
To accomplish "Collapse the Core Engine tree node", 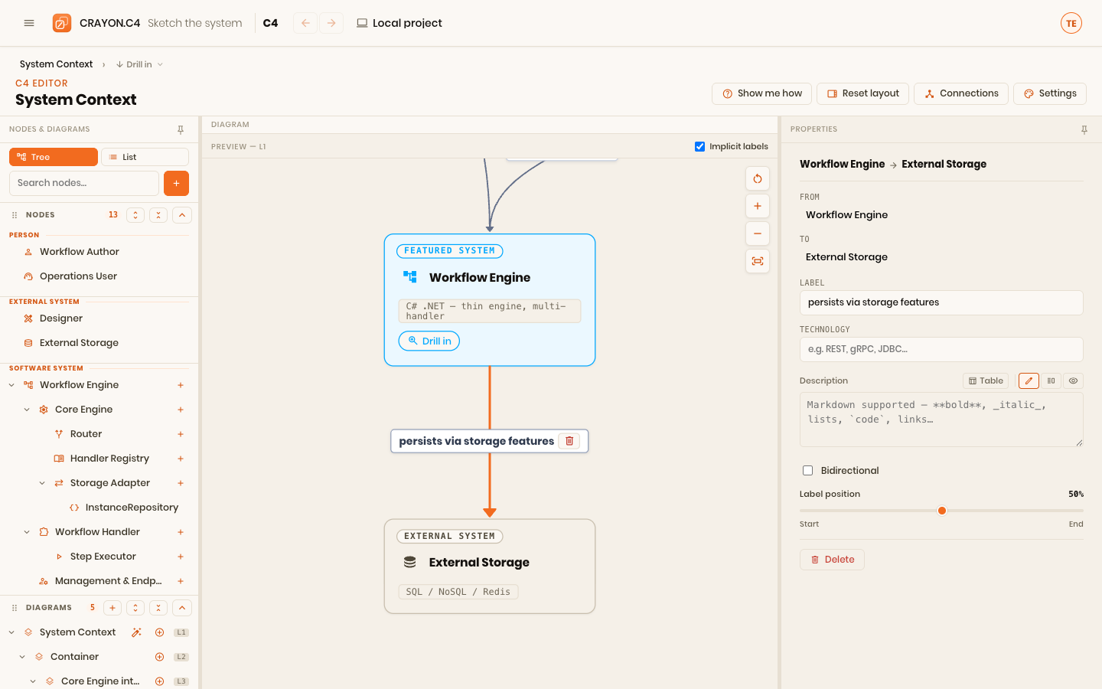I will [27, 410].
